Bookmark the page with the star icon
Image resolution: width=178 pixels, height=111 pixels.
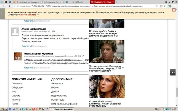coord(165,6)
